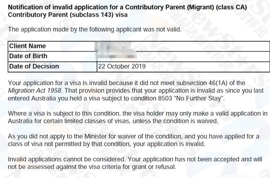Image resolution: width=270 pixels, height=178 pixels.
Task: Select the 'Client Name' table label
Action: click(x=27, y=46)
